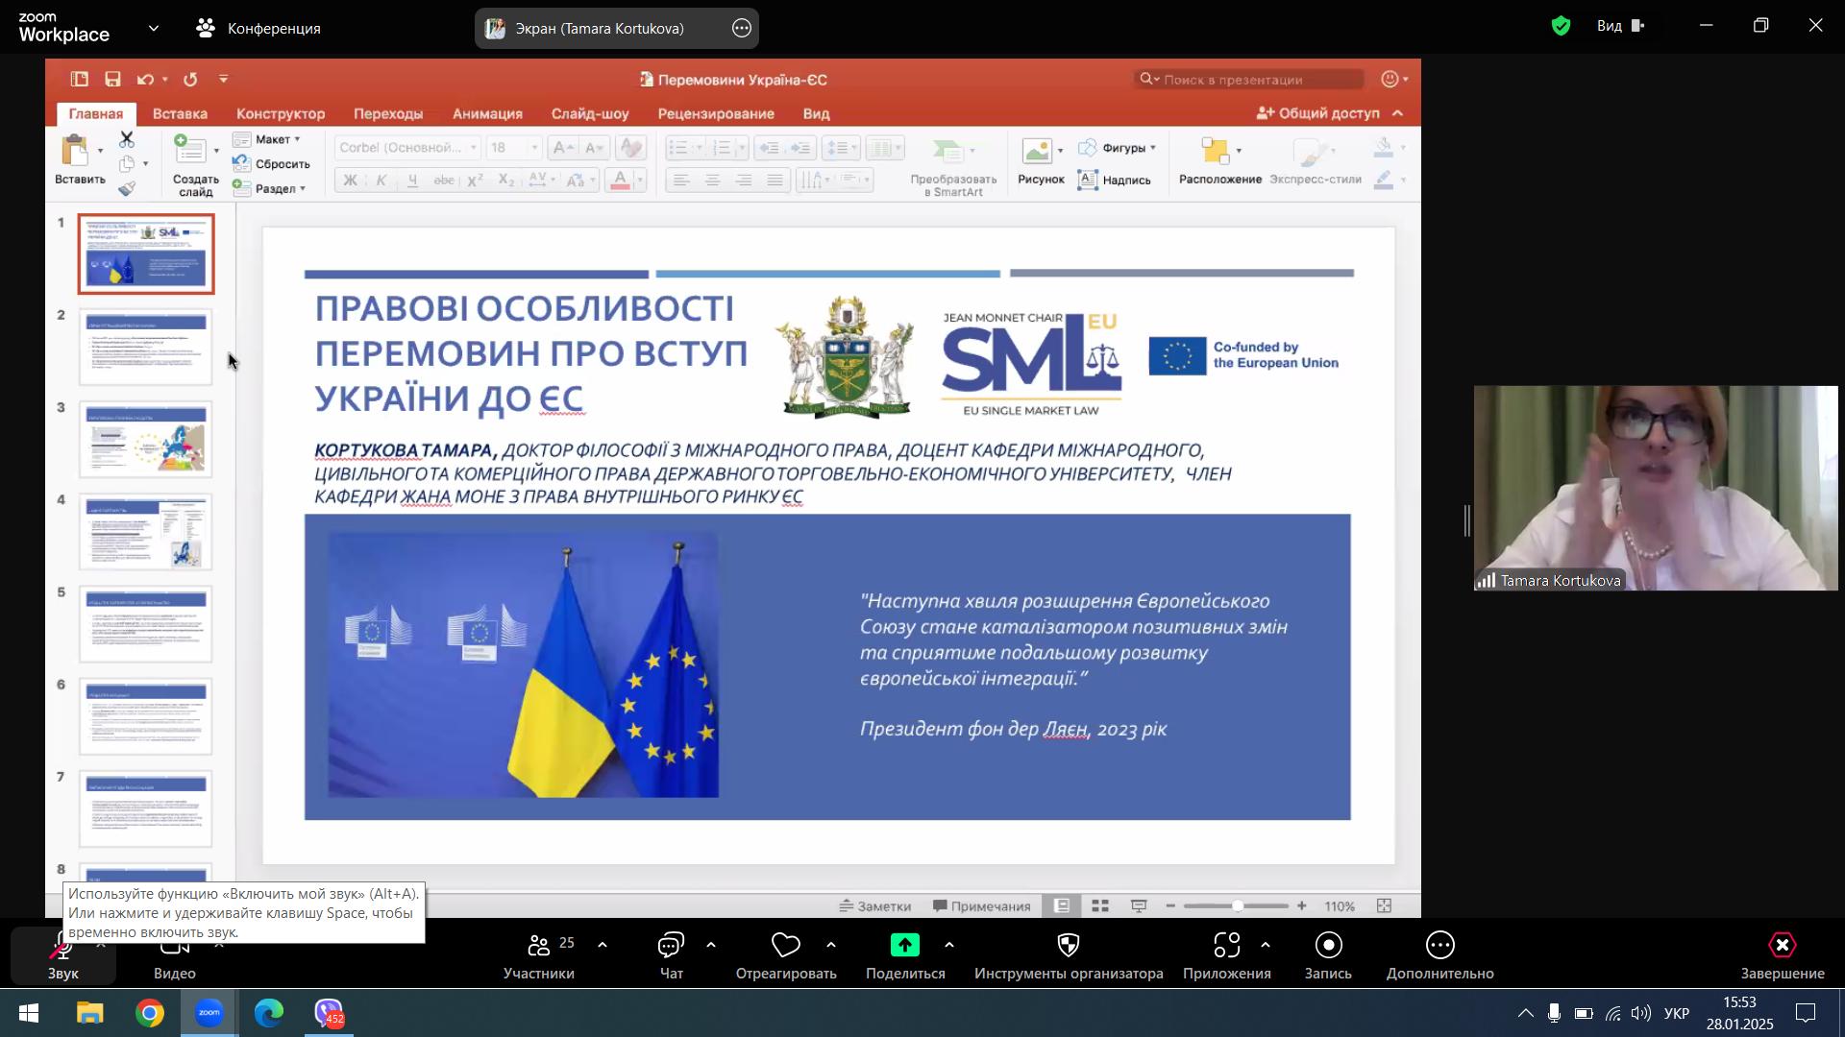Click Завершение end meeting button
Viewport: 1845px width, 1037px height.
tap(1782, 955)
